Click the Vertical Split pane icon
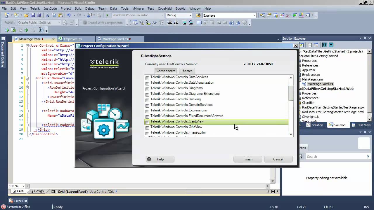 point(268,191)
